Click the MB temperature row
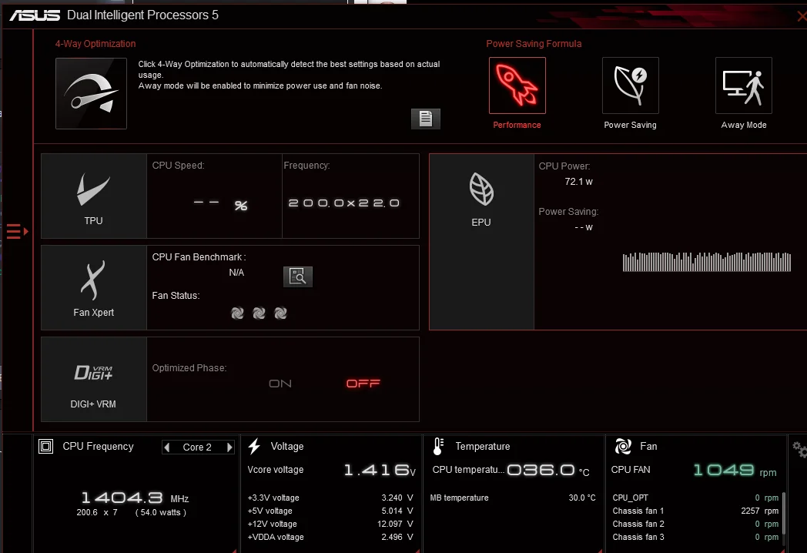The width and height of the screenshot is (807, 553). tap(513, 498)
